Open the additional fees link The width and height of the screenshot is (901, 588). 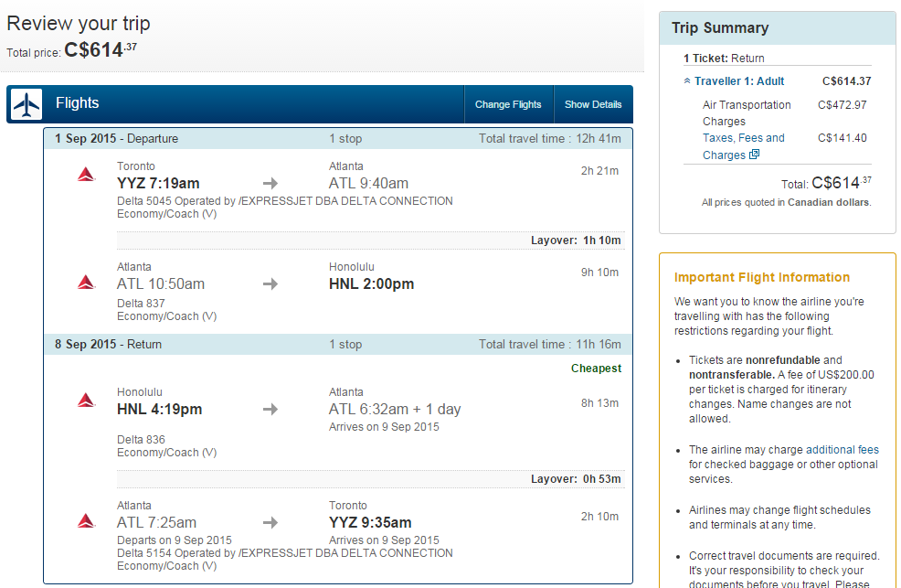pos(843,450)
